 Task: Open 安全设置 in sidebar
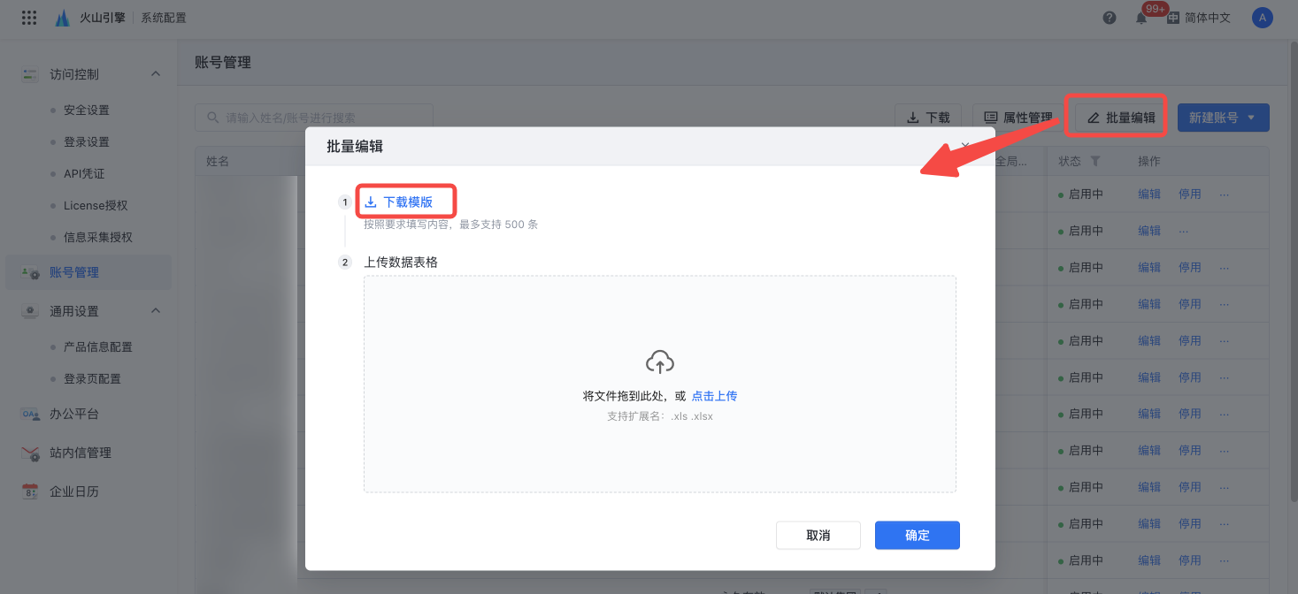(x=87, y=110)
